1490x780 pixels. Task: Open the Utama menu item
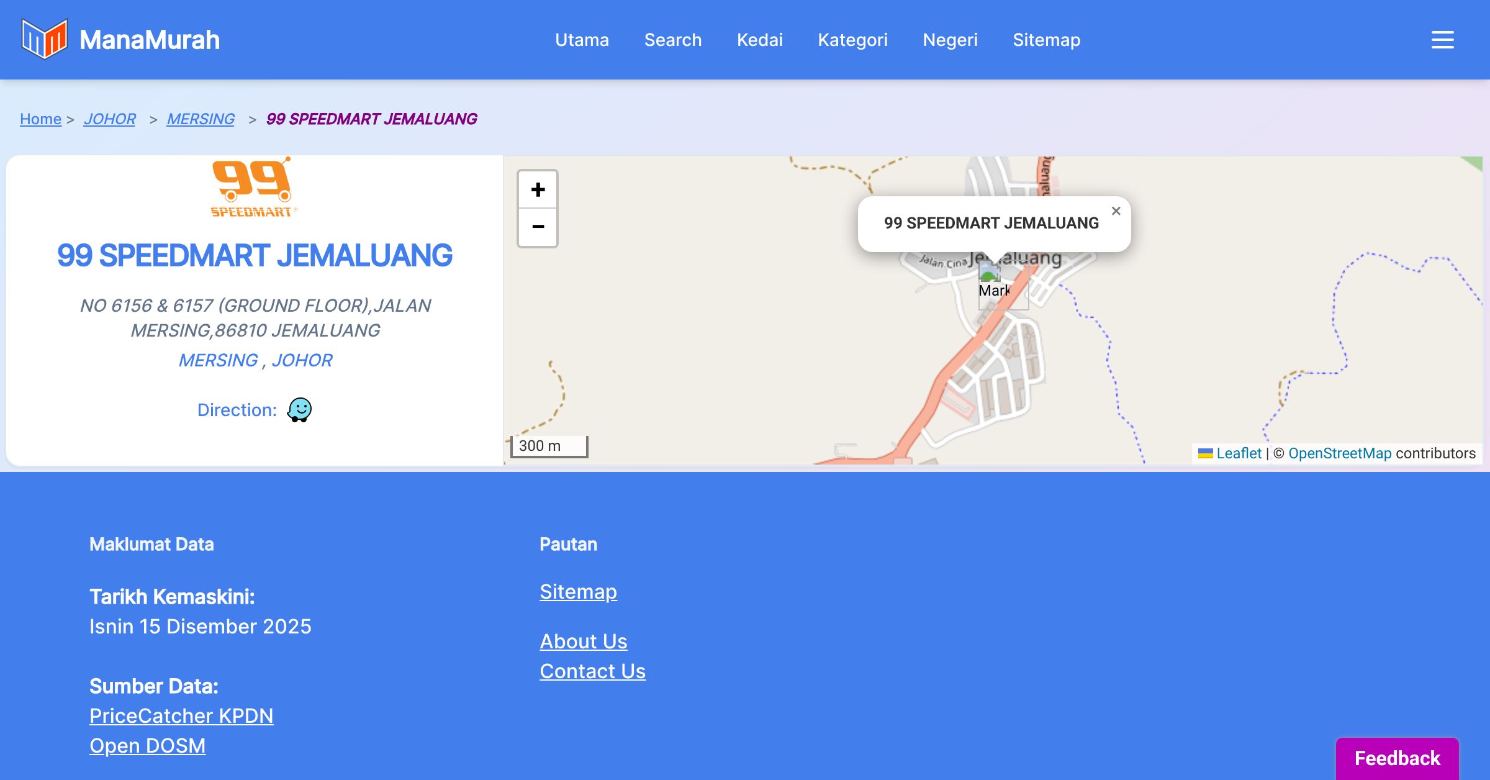coord(582,40)
